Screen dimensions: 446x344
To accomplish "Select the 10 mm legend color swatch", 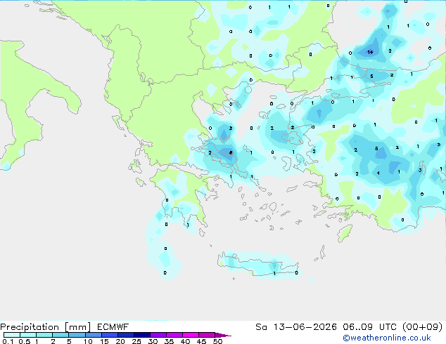I will pos(94,335).
